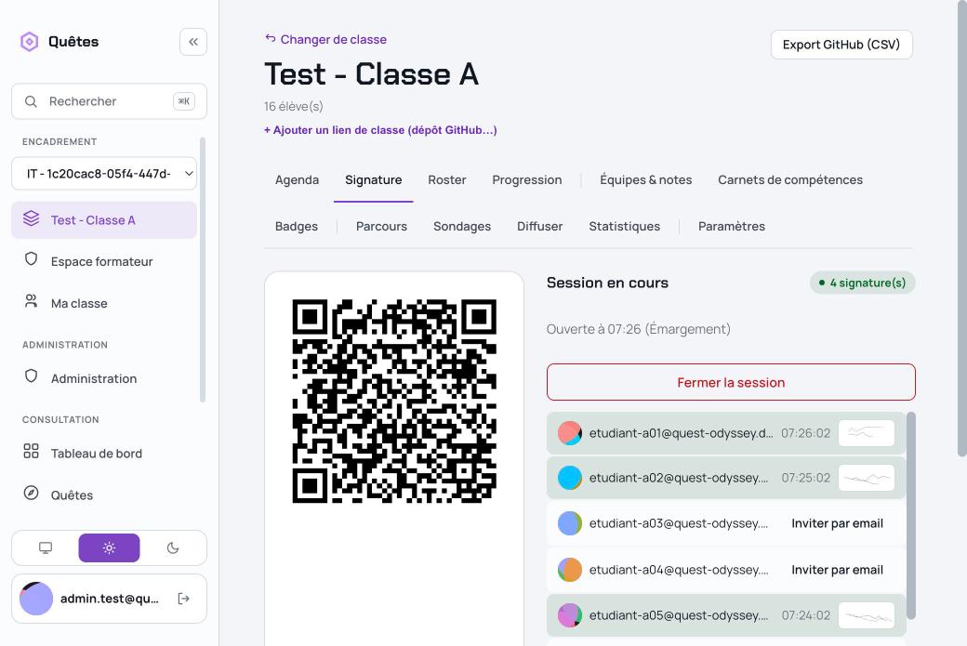967x646 pixels.
Task: Click the Quêtes hexagon logo icon
Action: point(30,42)
